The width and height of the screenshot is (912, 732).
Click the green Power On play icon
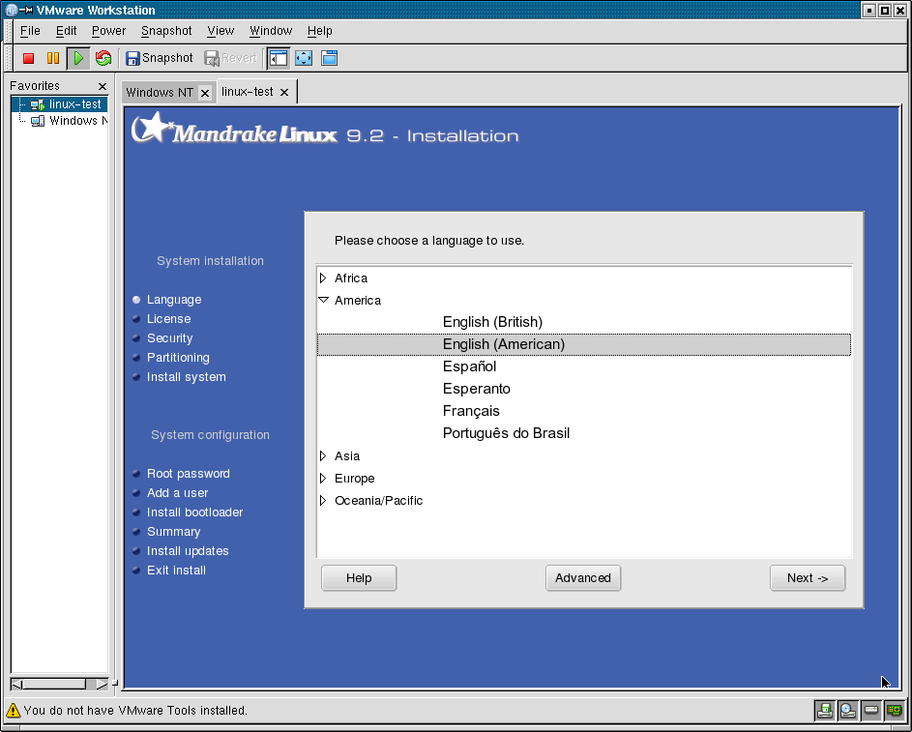coord(78,58)
